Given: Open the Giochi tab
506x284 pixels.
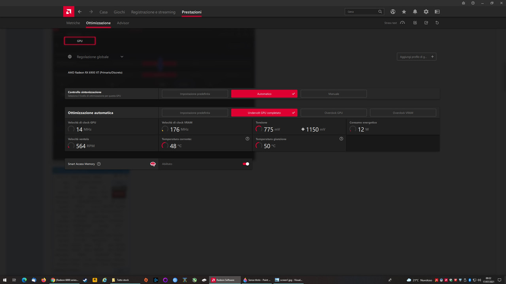Looking at the screenshot, I should pos(119,12).
